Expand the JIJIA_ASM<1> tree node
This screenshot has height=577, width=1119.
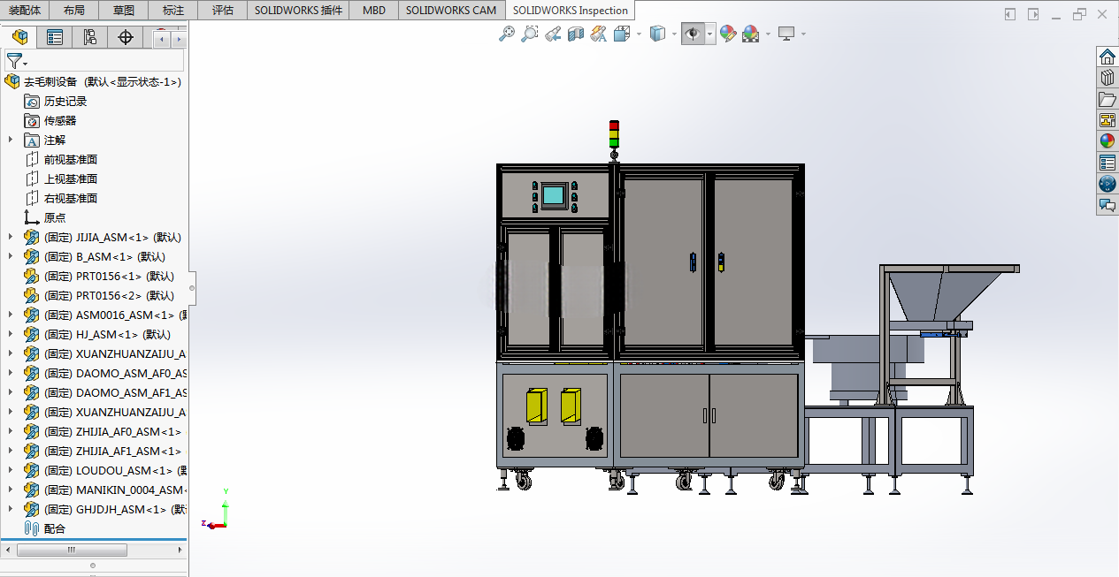pos(11,237)
